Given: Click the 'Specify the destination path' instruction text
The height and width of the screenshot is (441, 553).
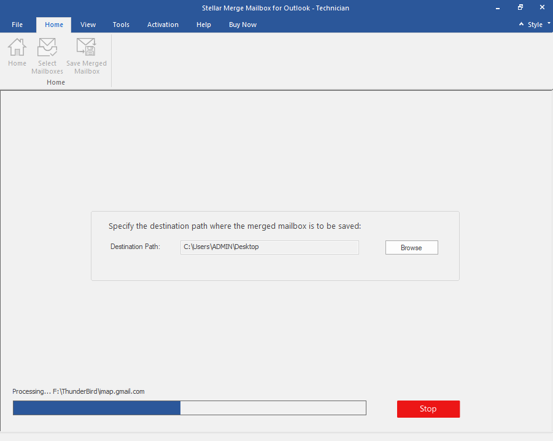Looking at the screenshot, I should 234,226.
